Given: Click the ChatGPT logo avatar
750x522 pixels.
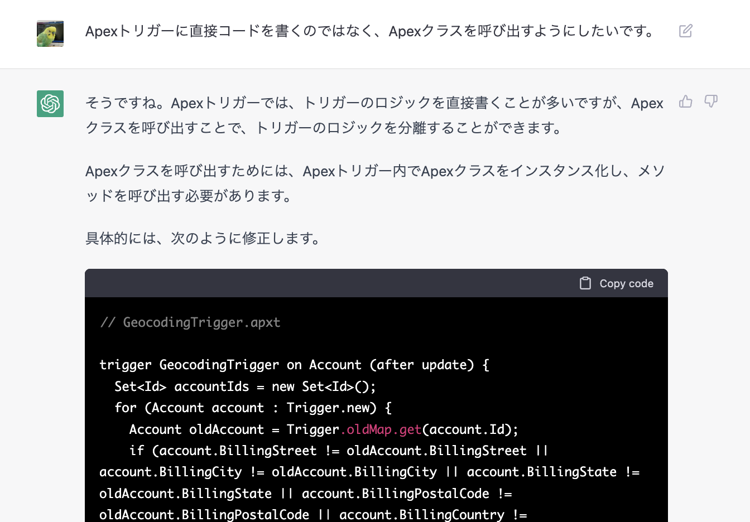Looking at the screenshot, I should pos(50,104).
